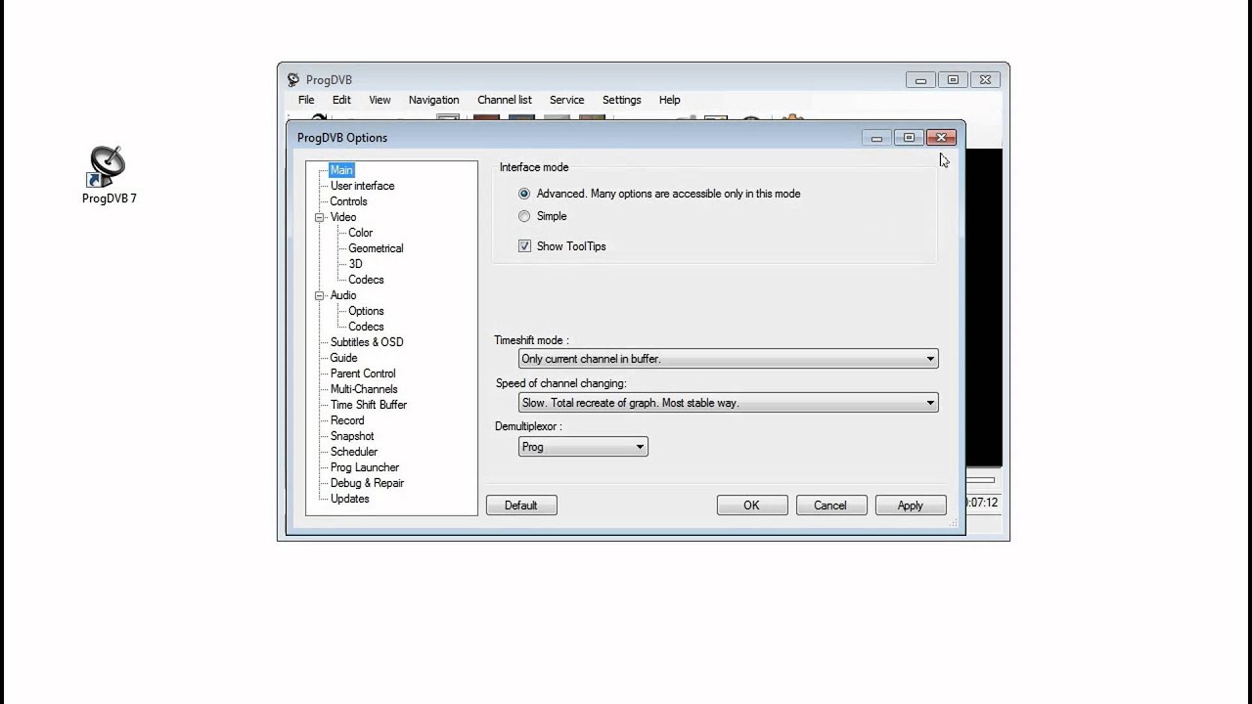Screen dimensions: 1252x704
Task: Open the Channel list menu
Action: point(505,100)
